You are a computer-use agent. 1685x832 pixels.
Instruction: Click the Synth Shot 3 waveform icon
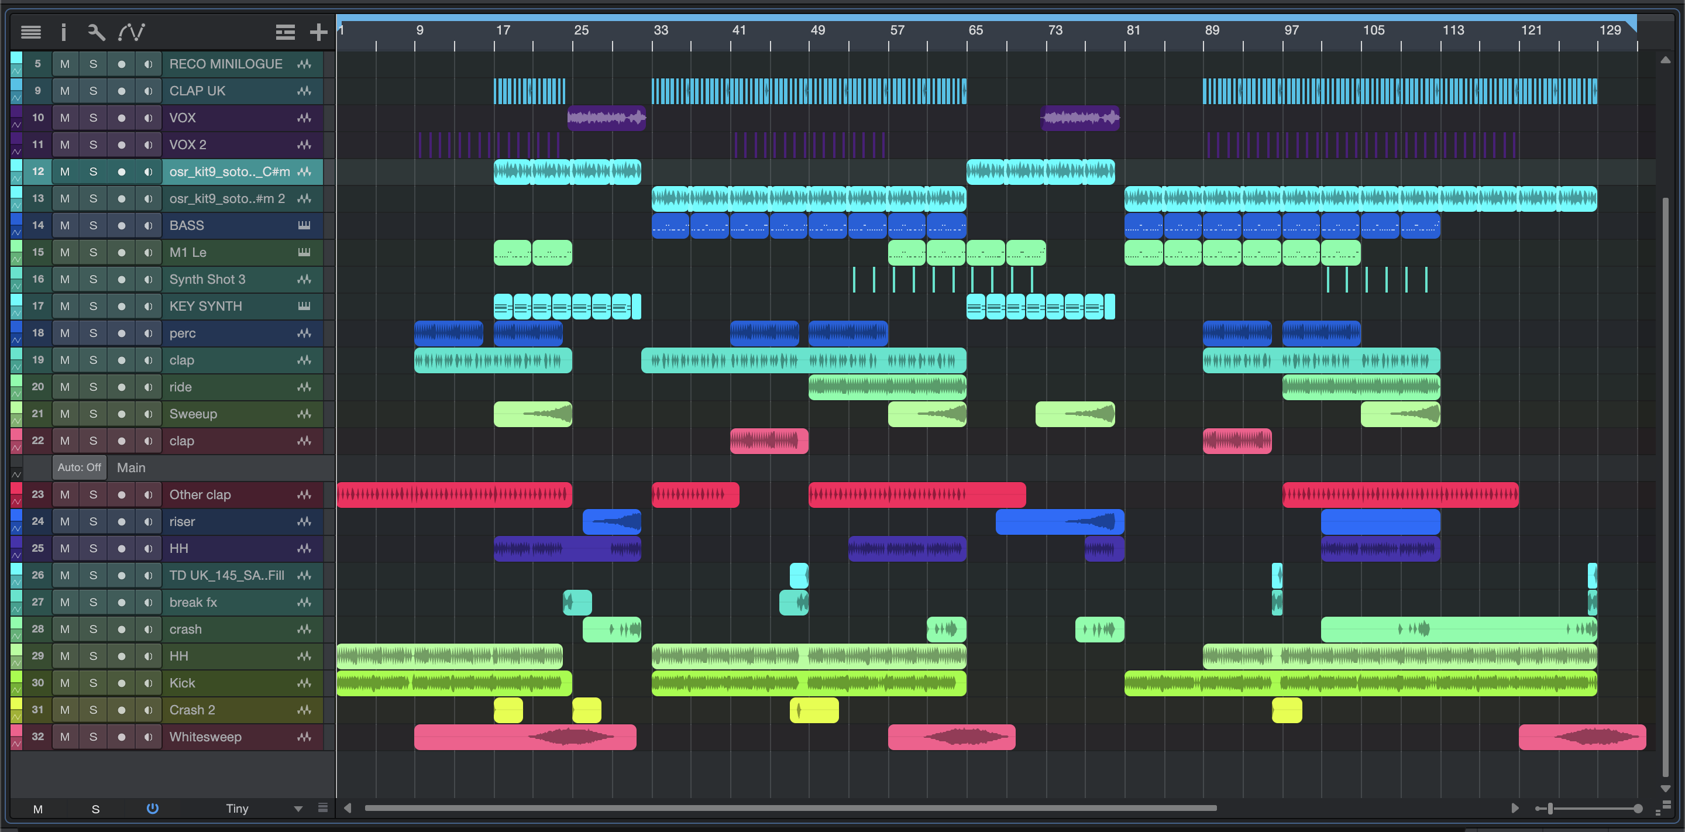[x=304, y=279]
